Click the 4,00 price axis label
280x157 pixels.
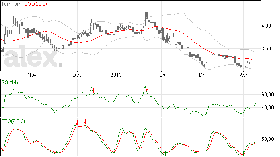click(266, 26)
